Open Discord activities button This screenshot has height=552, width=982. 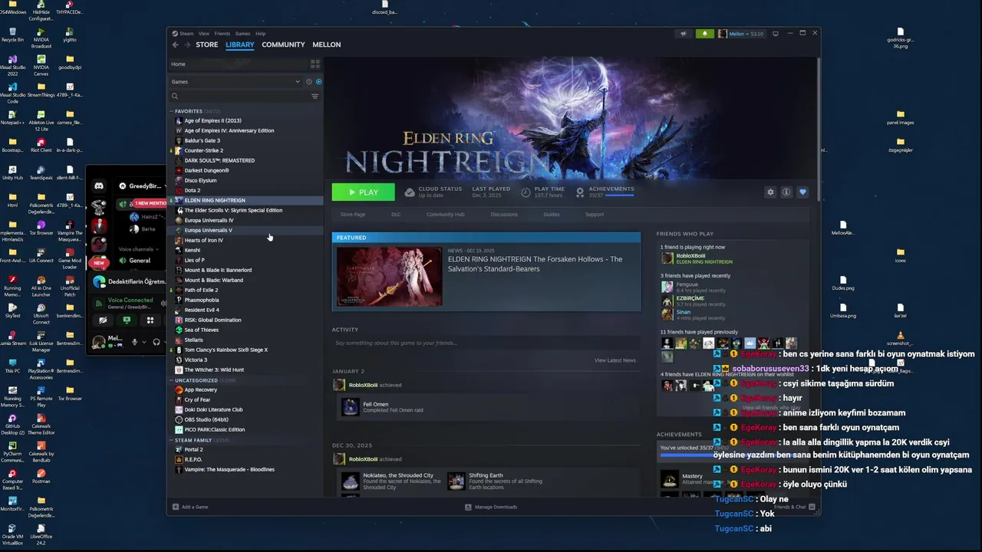(x=150, y=320)
